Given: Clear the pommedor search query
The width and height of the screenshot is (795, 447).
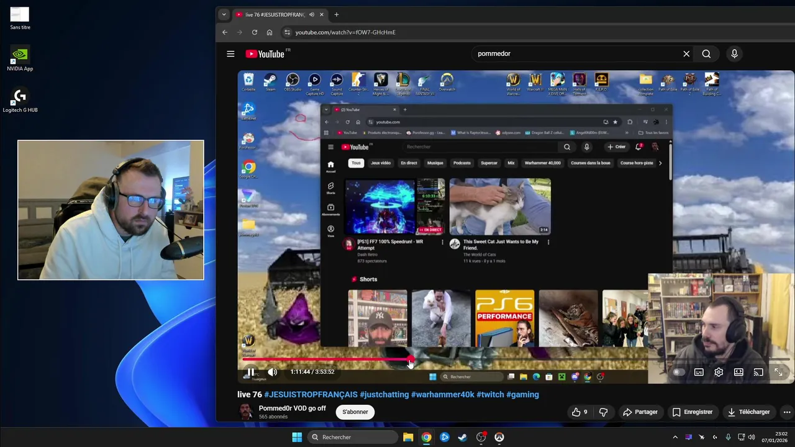Looking at the screenshot, I should (686, 54).
